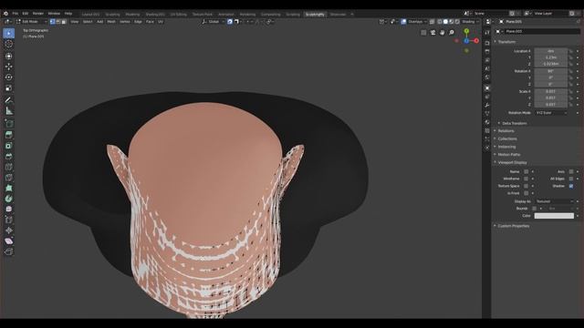Screen dimensions: 584x328
Task: Select the Spin tool
Action: [x=9, y=199]
